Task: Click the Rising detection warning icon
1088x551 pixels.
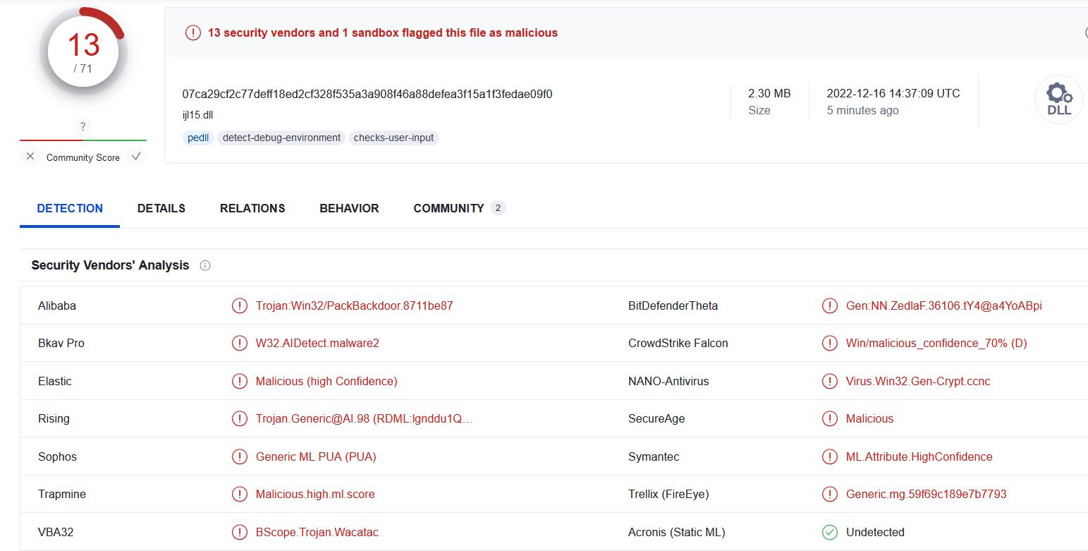Action: coord(240,419)
